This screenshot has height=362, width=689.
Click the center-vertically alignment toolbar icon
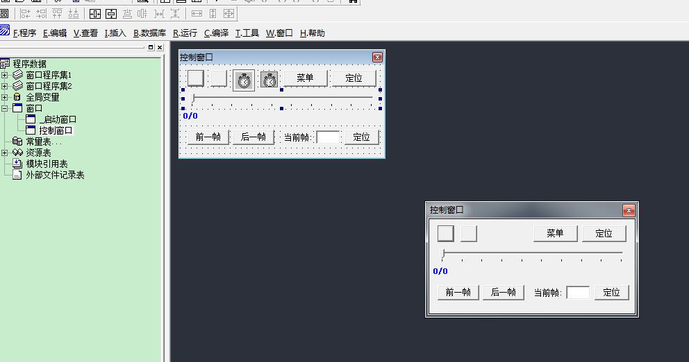click(x=110, y=14)
